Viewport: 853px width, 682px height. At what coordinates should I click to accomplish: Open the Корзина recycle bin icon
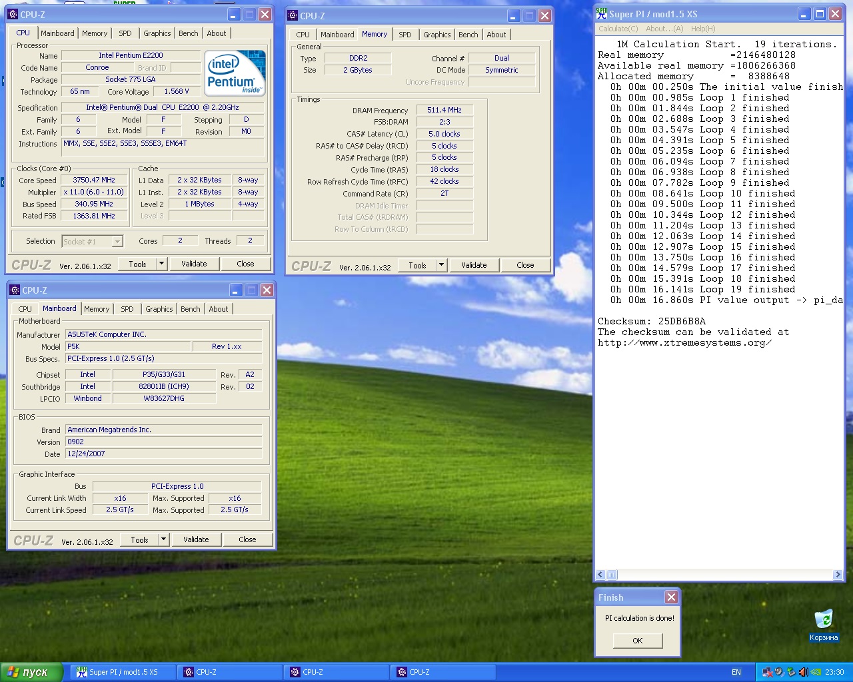824,626
